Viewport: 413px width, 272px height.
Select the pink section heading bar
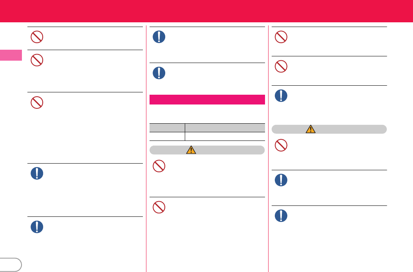[x=207, y=99]
